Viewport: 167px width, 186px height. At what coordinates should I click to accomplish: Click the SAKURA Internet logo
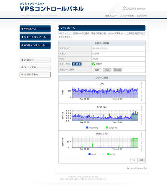click(134, 8)
